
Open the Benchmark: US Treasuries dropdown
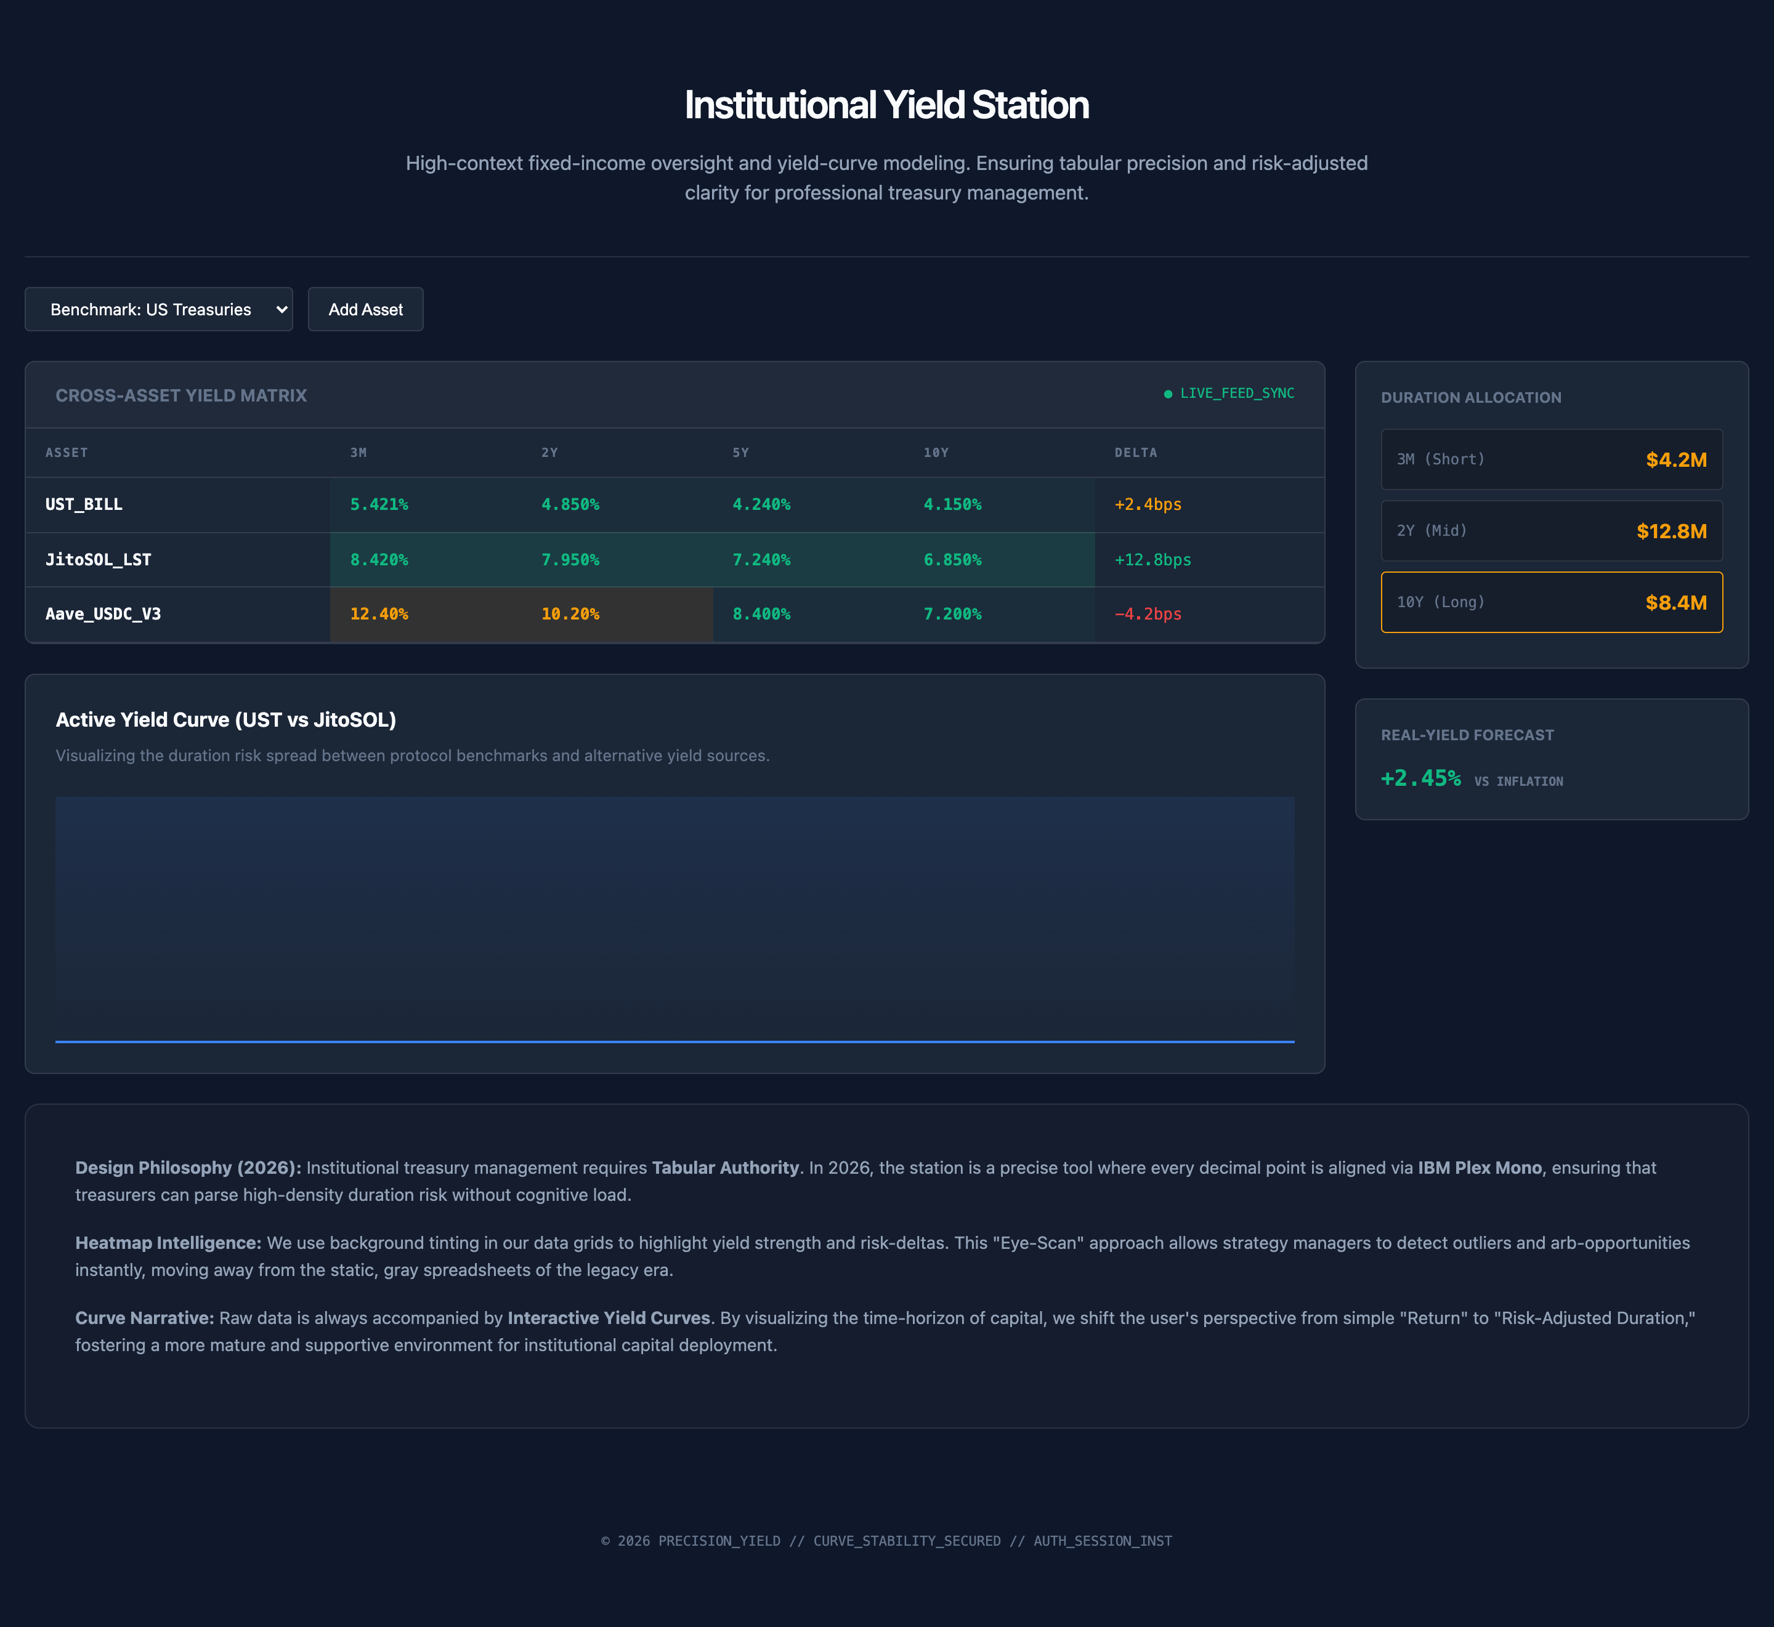point(158,309)
